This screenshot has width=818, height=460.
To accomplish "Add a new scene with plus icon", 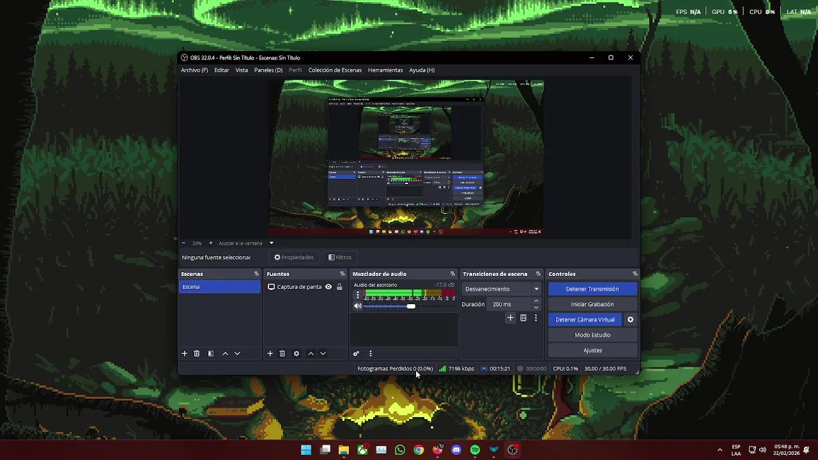I will coord(185,353).
